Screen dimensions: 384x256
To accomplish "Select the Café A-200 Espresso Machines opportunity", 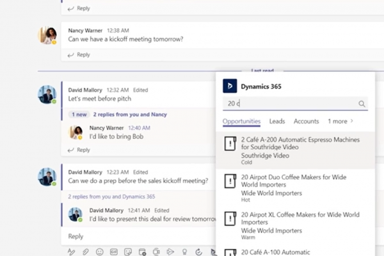I will point(295,150).
